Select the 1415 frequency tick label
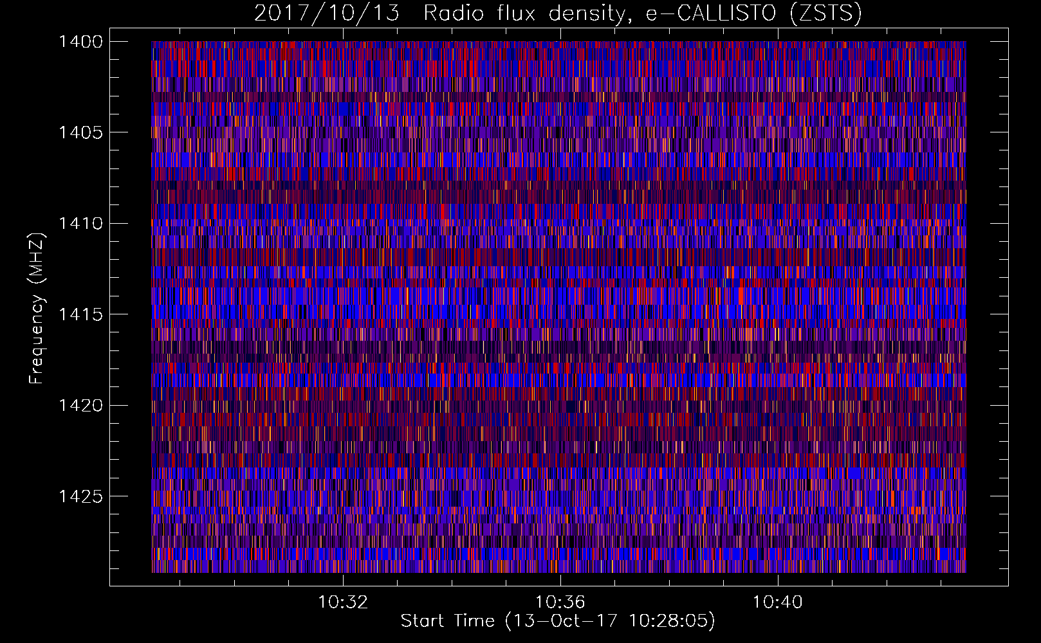The image size is (1041, 643). pyautogui.click(x=80, y=314)
